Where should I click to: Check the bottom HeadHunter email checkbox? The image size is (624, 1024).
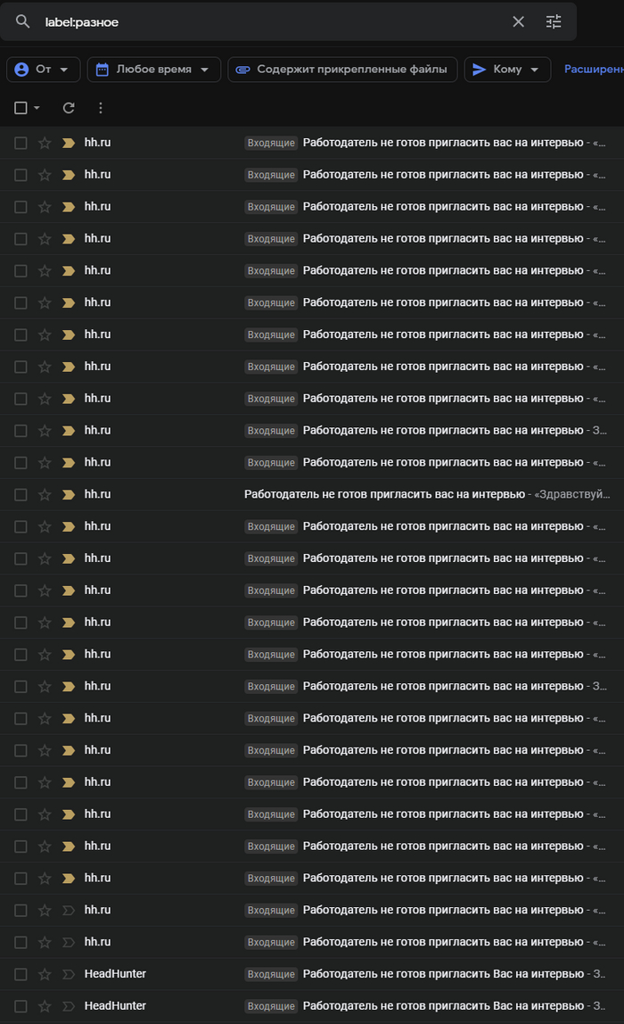[21, 1006]
